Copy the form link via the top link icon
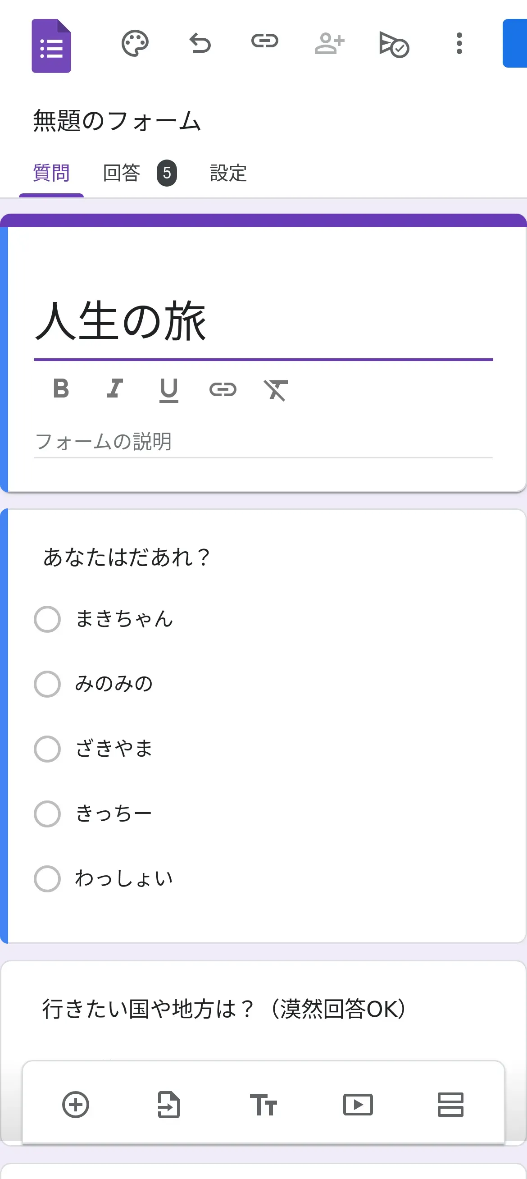The image size is (527, 1179). (264, 41)
